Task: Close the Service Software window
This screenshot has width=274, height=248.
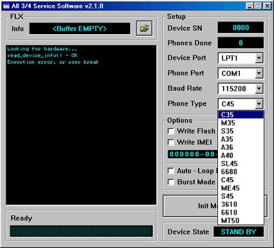Action: click(x=267, y=6)
